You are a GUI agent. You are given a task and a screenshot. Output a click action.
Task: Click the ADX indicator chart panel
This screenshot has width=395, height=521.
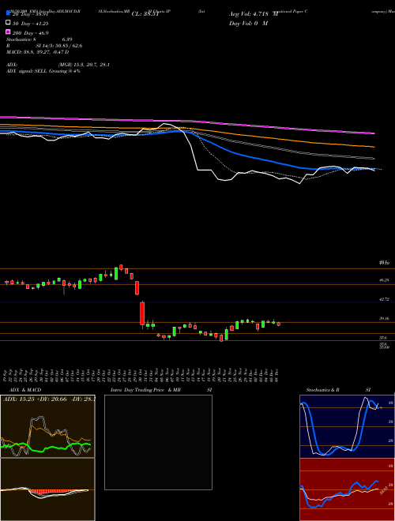tap(47, 426)
